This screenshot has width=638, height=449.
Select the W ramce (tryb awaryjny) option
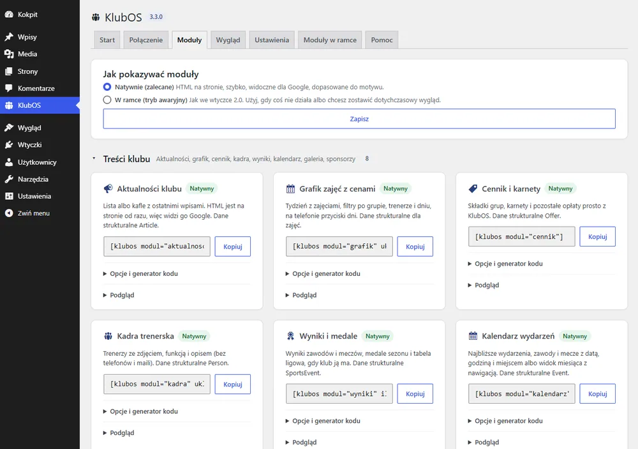[107, 100]
